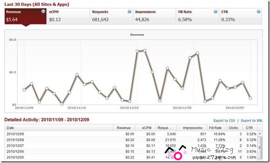Click the Export to XML link
Viewport: 270px width, 163px height.
point(252,121)
